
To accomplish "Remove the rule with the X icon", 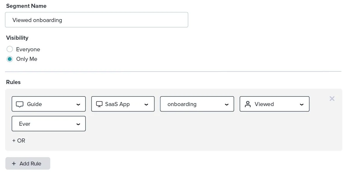I will pos(332,99).
